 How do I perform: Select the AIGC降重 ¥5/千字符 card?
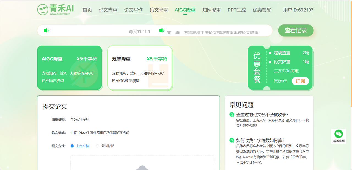point(70,68)
